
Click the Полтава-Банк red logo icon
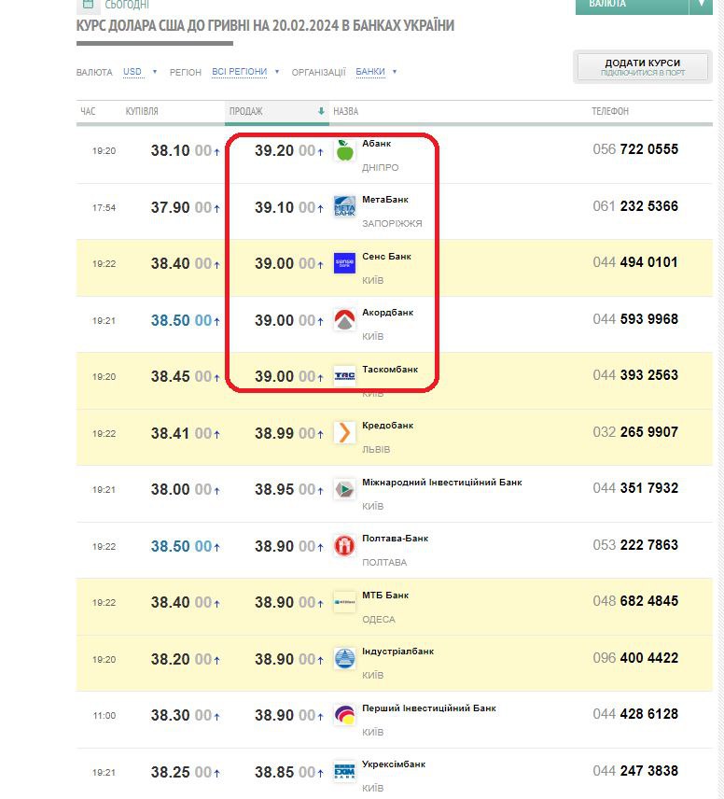[344, 546]
